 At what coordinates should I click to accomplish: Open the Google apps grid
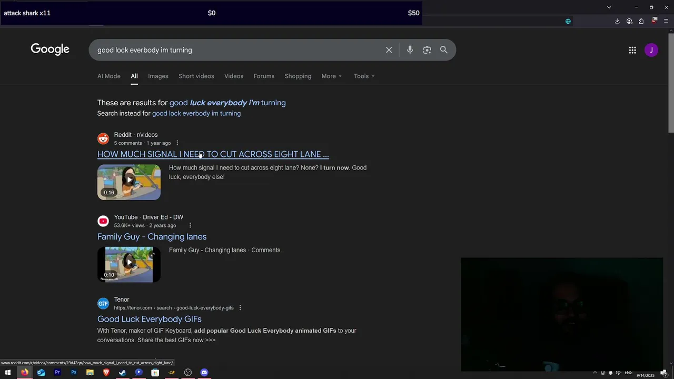point(632,50)
